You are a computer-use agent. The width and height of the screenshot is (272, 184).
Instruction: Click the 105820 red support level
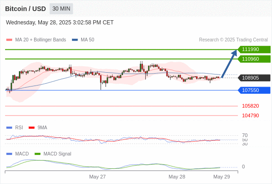point(250,106)
